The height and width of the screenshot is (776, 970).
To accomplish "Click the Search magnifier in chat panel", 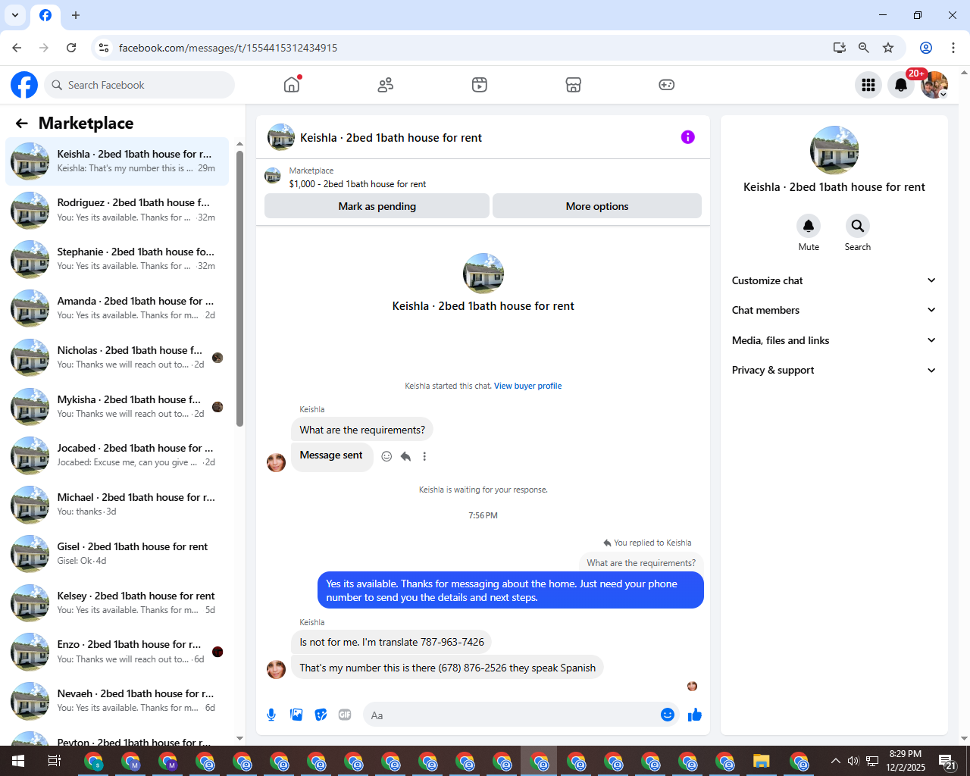I will (x=858, y=226).
